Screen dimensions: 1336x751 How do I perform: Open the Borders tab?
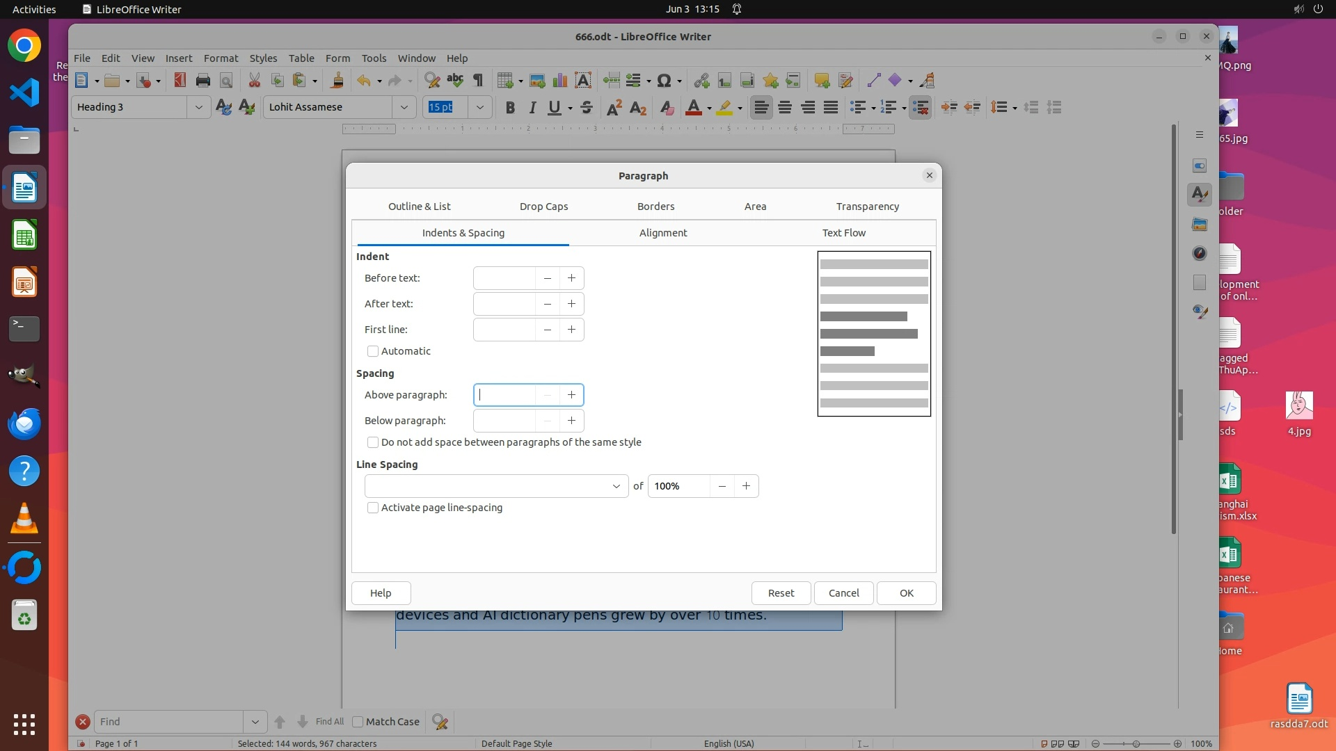click(655, 207)
